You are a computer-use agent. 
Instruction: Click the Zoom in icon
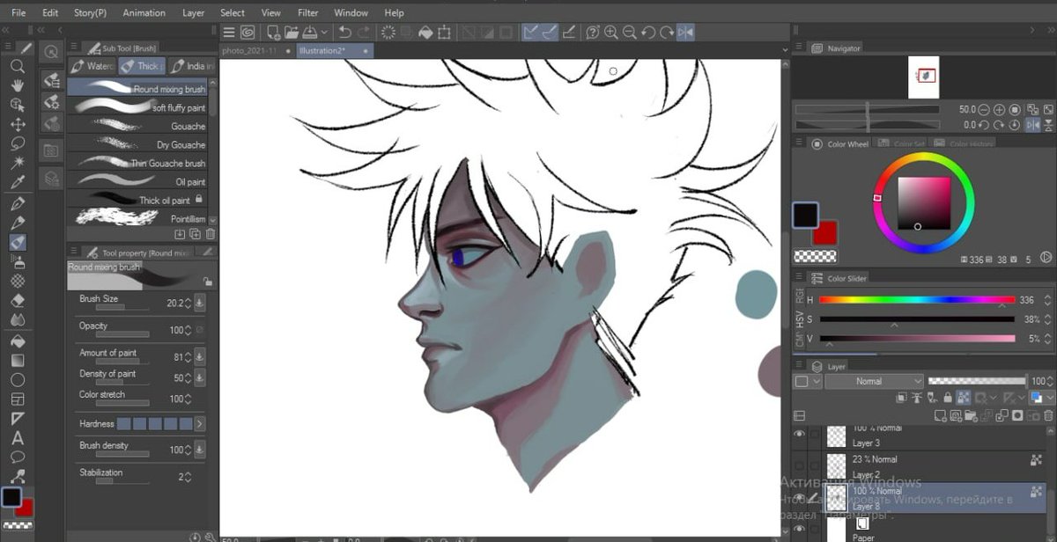[610, 33]
